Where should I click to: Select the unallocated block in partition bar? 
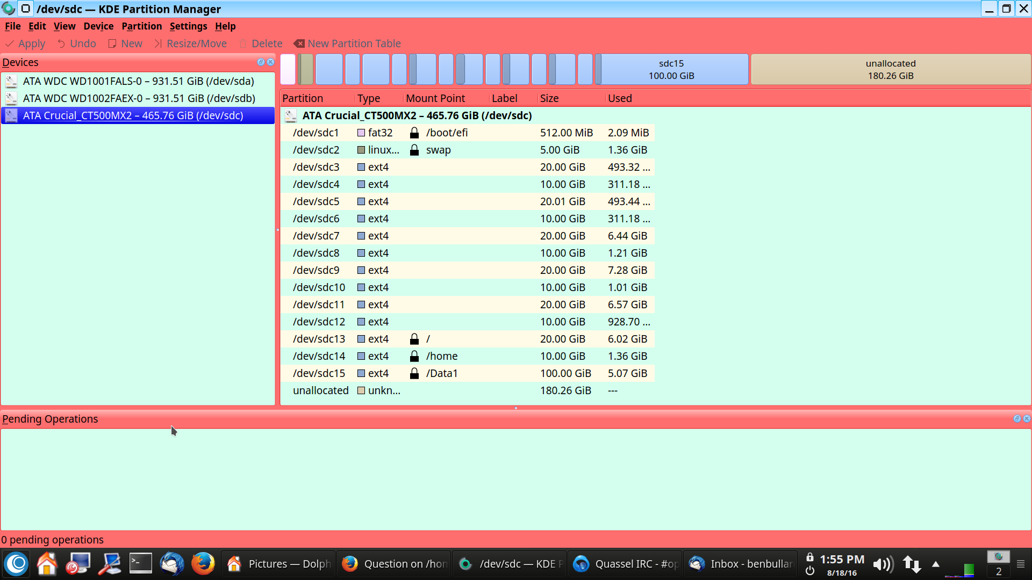[891, 69]
